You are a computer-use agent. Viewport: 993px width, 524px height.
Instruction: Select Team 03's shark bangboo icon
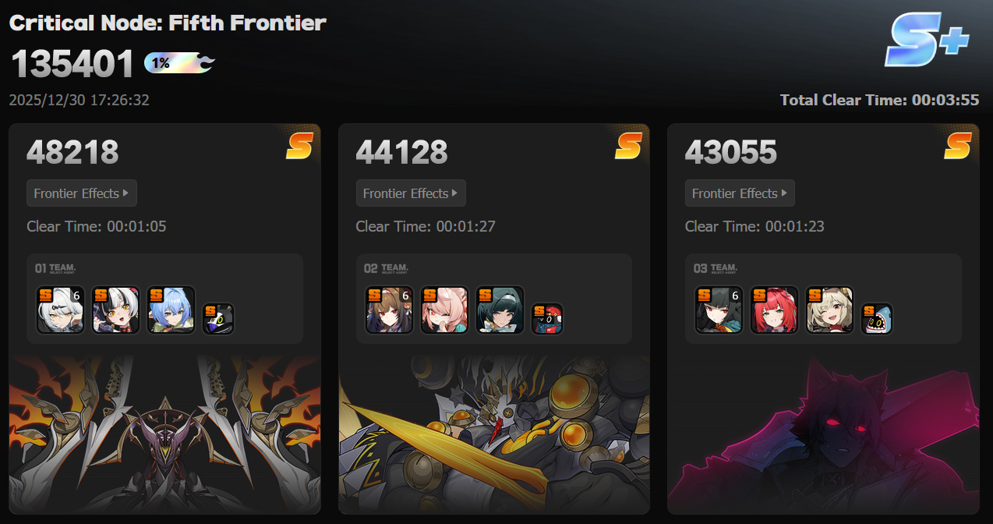(876, 318)
